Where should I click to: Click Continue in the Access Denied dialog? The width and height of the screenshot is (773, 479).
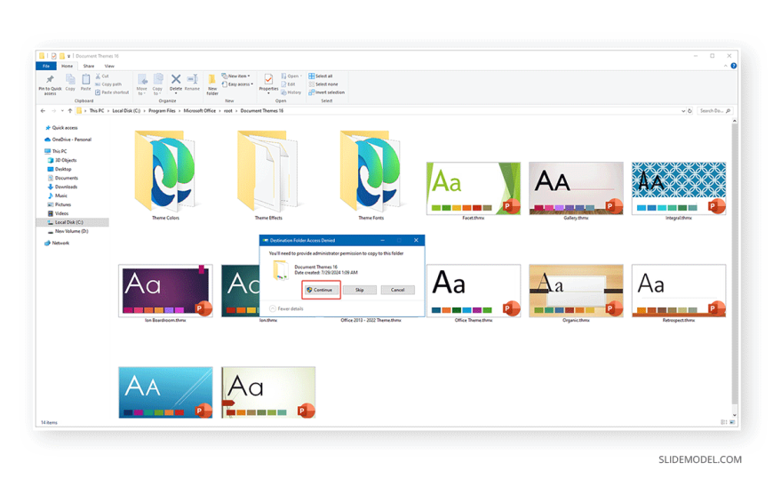(x=321, y=290)
